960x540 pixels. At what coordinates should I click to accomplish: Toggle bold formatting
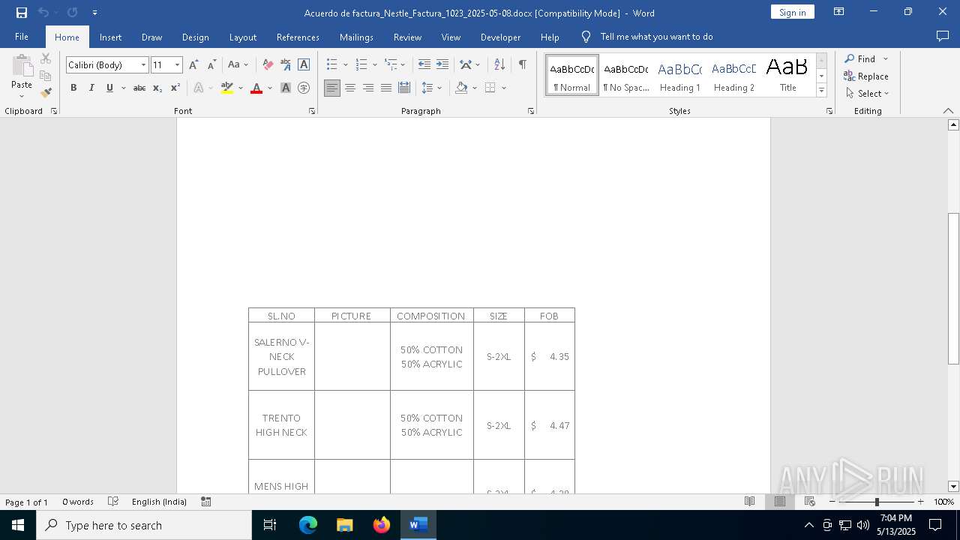(x=73, y=88)
